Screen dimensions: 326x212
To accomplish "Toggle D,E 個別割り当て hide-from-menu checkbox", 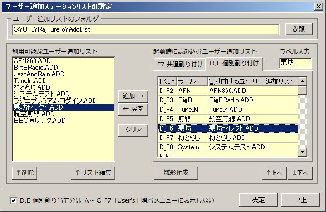I will 13,200.
